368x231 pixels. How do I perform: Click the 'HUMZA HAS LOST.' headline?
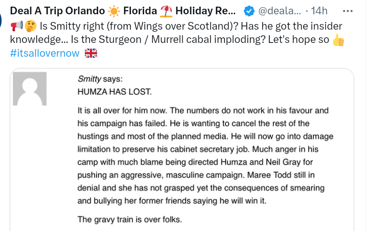pyautogui.click(x=114, y=92)
